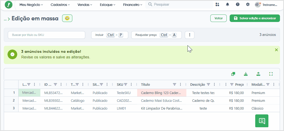284x131 pixels.
Task: Select the LIM01 SKU cell
Action: (x=125, y=108)
